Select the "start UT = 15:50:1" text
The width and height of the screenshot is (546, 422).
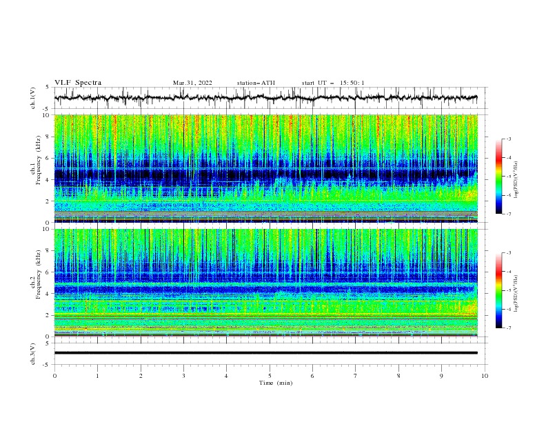333,83
